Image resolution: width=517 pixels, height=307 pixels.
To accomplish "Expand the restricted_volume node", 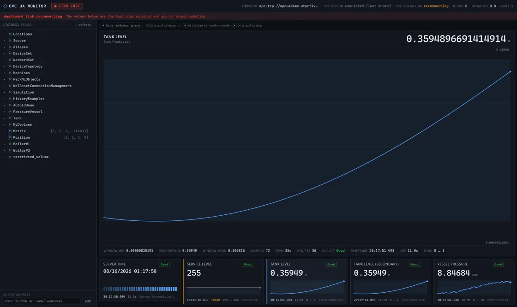I will click(4, 157).
